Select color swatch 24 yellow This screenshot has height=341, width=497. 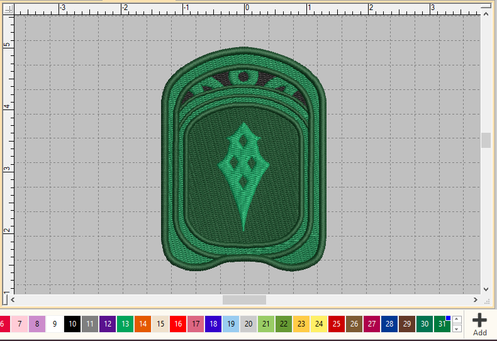319,324
